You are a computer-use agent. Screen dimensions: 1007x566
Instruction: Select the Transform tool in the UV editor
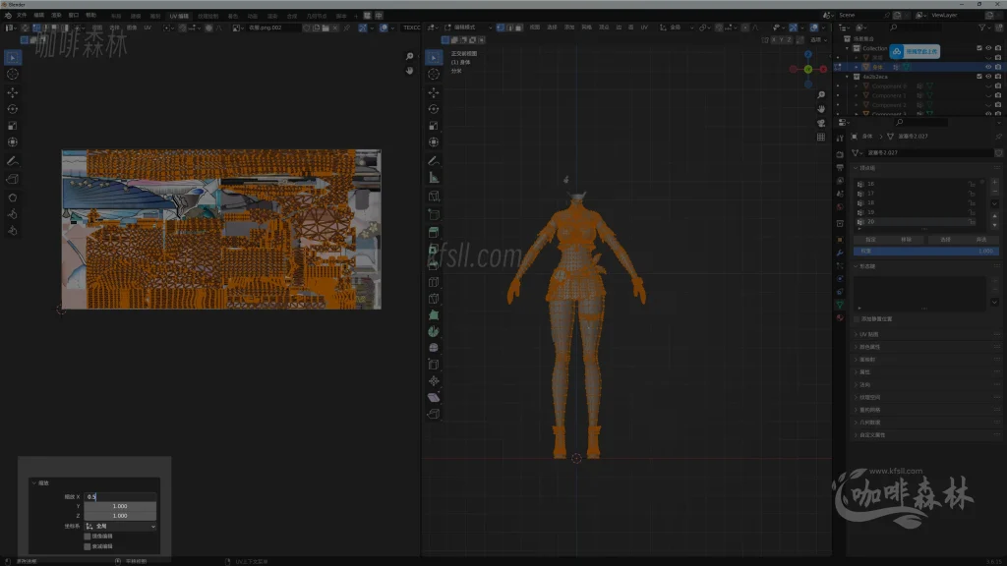pyautogui.click(x=12, y=142)
